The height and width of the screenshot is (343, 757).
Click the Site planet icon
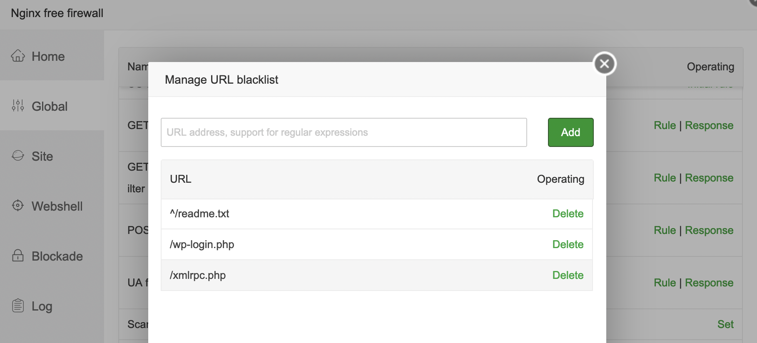pos(18,156)
